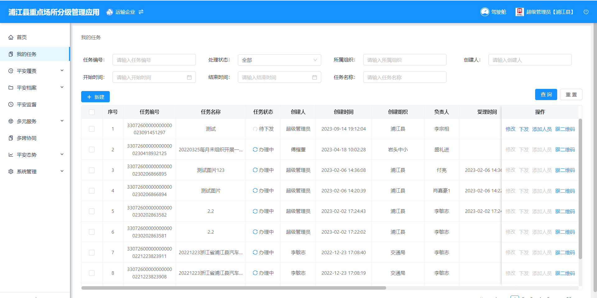Click the table horizontal scrollbar
The image size is (597, 298).
(234, 288)
